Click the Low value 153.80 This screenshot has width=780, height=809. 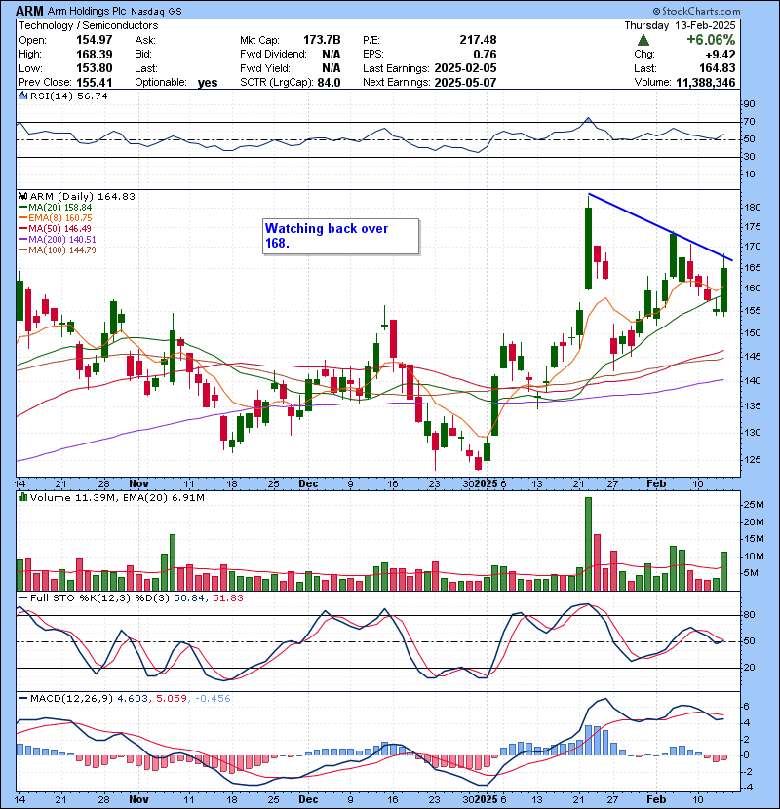94,68
